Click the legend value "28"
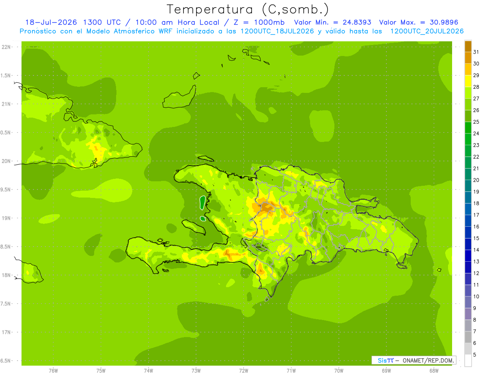 click(x=476, y=87)
